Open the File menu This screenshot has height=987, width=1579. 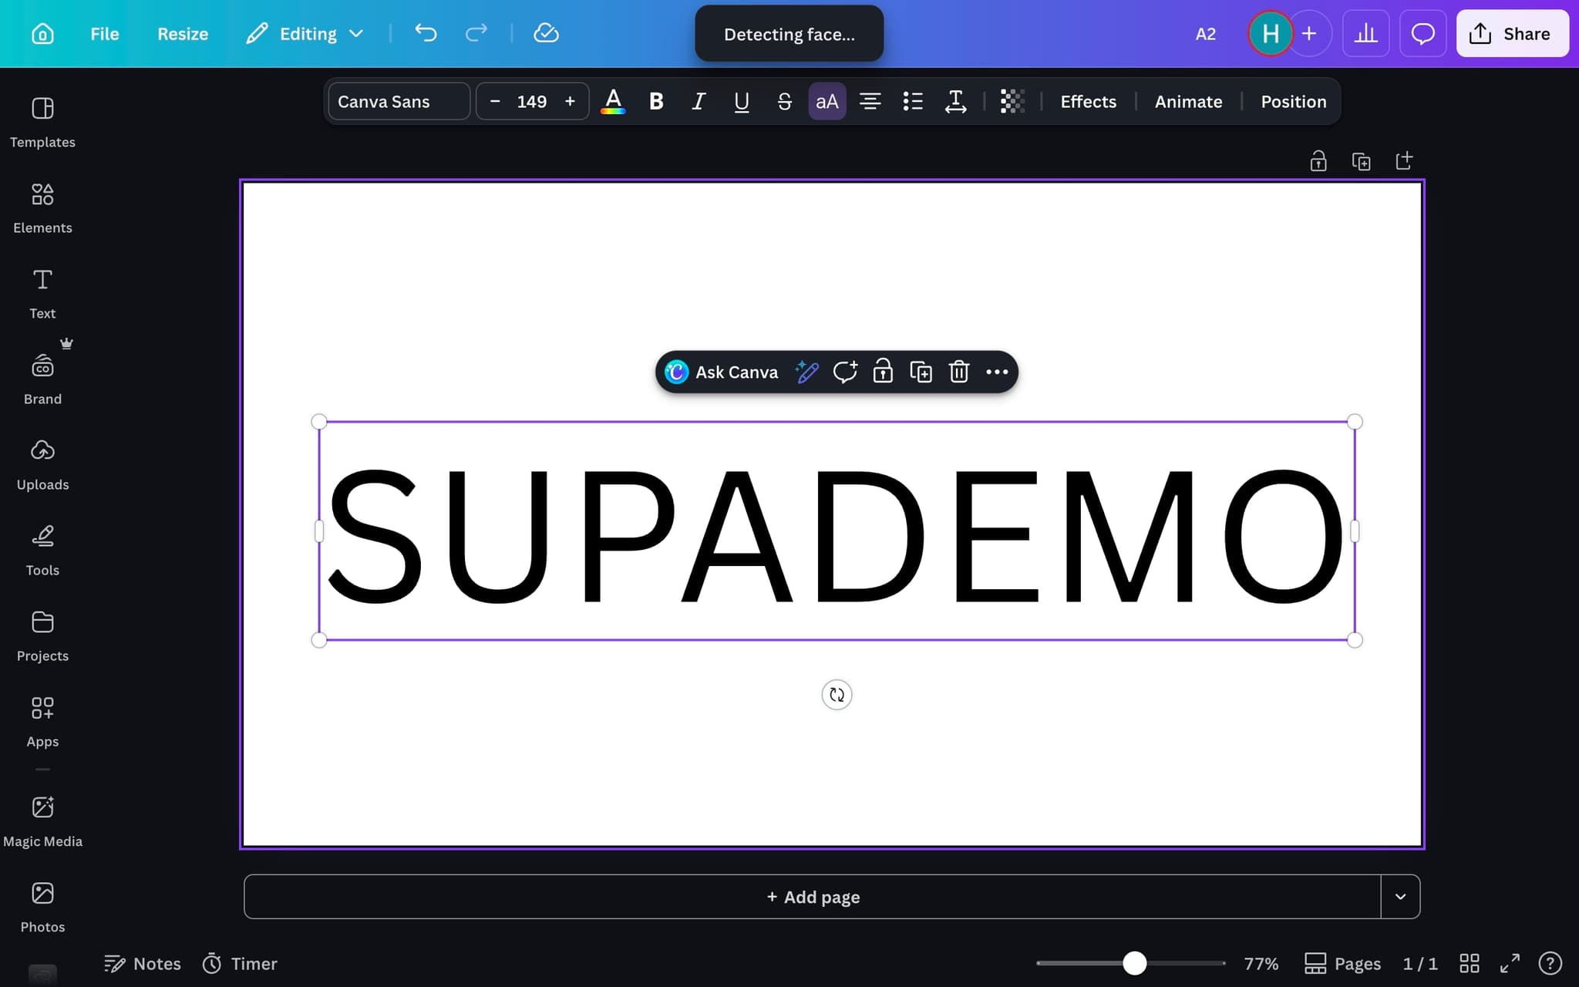point(104,33)
